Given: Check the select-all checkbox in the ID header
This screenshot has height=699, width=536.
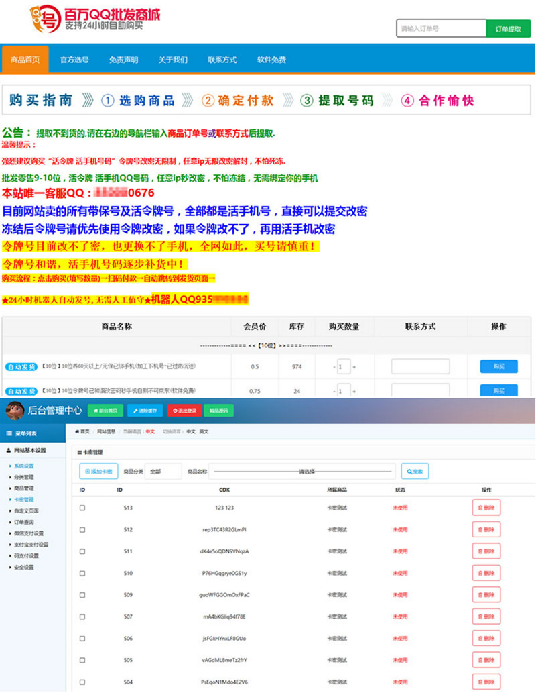Looking at the screenshot, I should click(x=82, y=490).
